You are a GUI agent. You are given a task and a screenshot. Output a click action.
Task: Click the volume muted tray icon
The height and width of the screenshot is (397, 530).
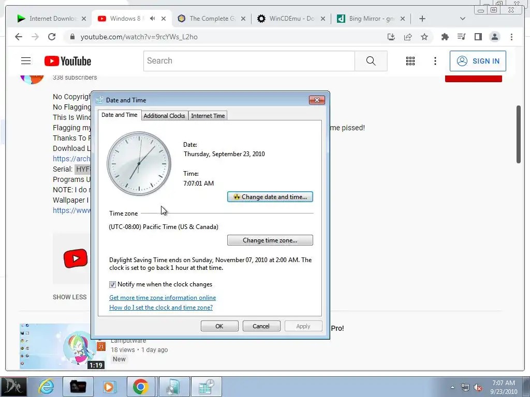click(478, 387)
